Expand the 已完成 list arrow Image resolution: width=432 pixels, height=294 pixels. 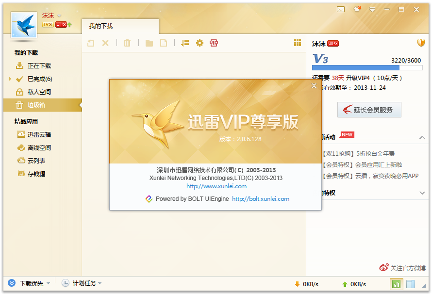pyautogui.click(x=10, y=79)
